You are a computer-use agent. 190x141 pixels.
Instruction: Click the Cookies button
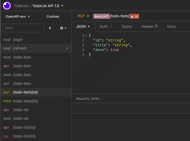click(x=53, y=16)
